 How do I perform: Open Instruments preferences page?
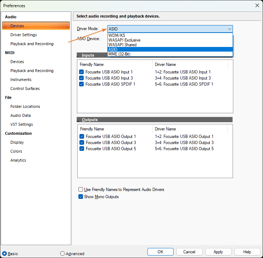click(x=21, y=80)
